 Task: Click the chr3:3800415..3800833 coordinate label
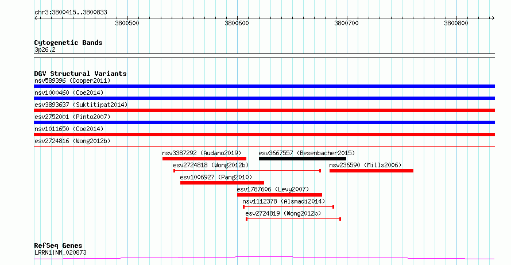[x=71, y=13]
